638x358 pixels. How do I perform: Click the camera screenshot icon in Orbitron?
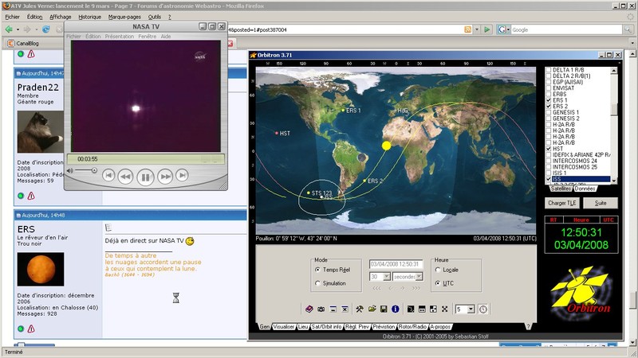[321, 309]
